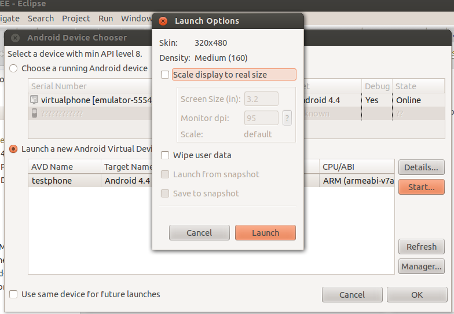Screen dimensions: 454x314
Task: Open AVD Details... button
Action: pos(422,167)
